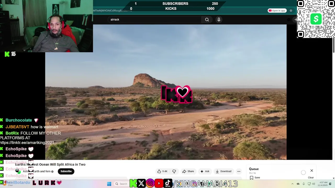This screenshot has width=335, height=188.
Task: Subscribe to Astrum Earth and fern
Action: pyautogui.click(x=66, y=171)
